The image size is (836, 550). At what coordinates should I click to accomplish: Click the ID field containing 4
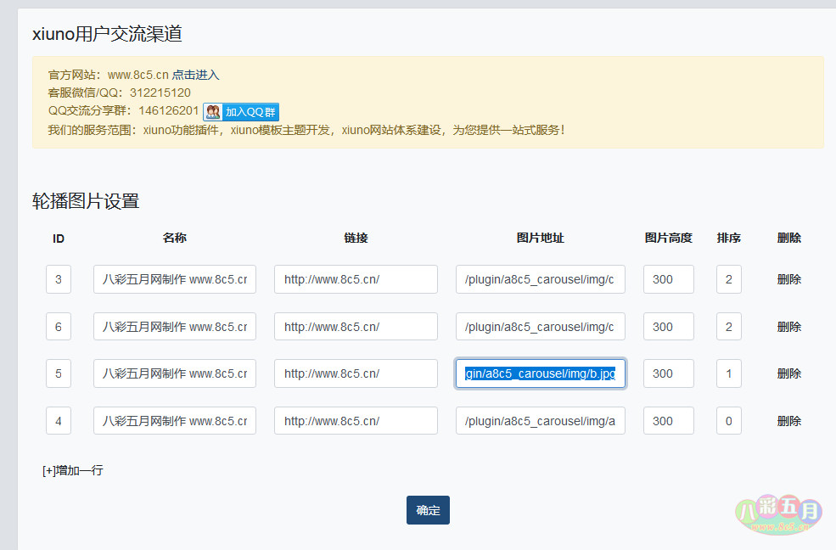59,421
